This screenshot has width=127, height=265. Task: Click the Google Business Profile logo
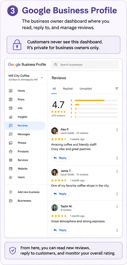[27, 65]
